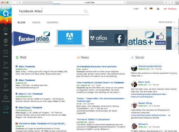Viewport: 179px width, 132px height.
Task: Click the magnifier search icon
Action: 86,11
